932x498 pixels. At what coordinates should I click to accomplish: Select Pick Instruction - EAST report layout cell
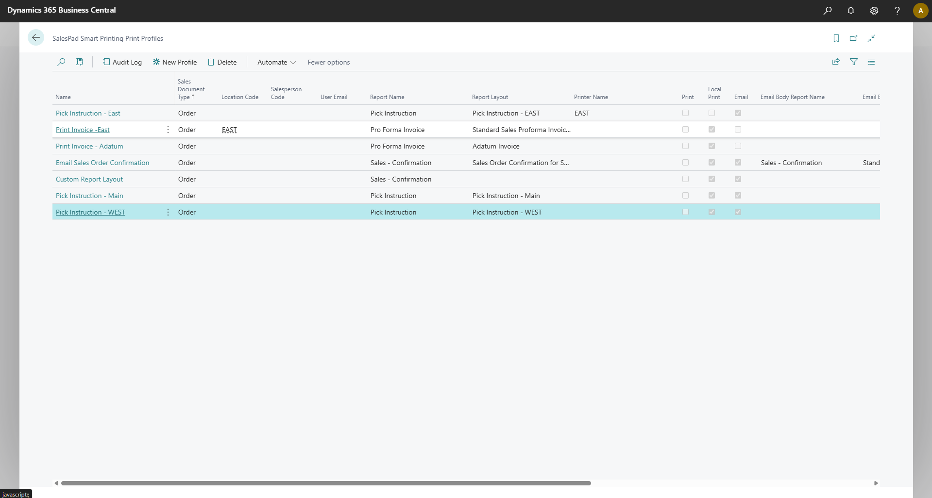point(506,113)
